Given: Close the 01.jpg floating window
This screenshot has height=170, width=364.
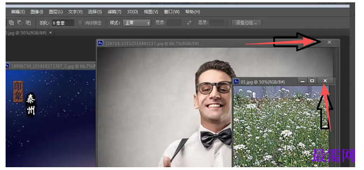Looking at the screenshot, I should click(325, 81).
